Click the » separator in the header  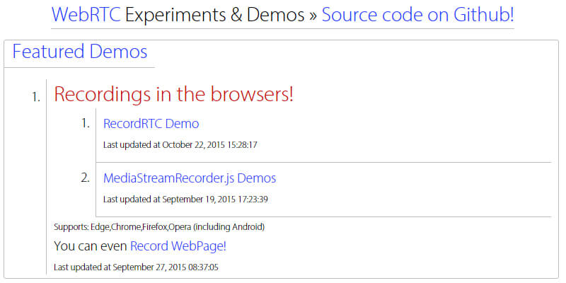click(312, 16)
